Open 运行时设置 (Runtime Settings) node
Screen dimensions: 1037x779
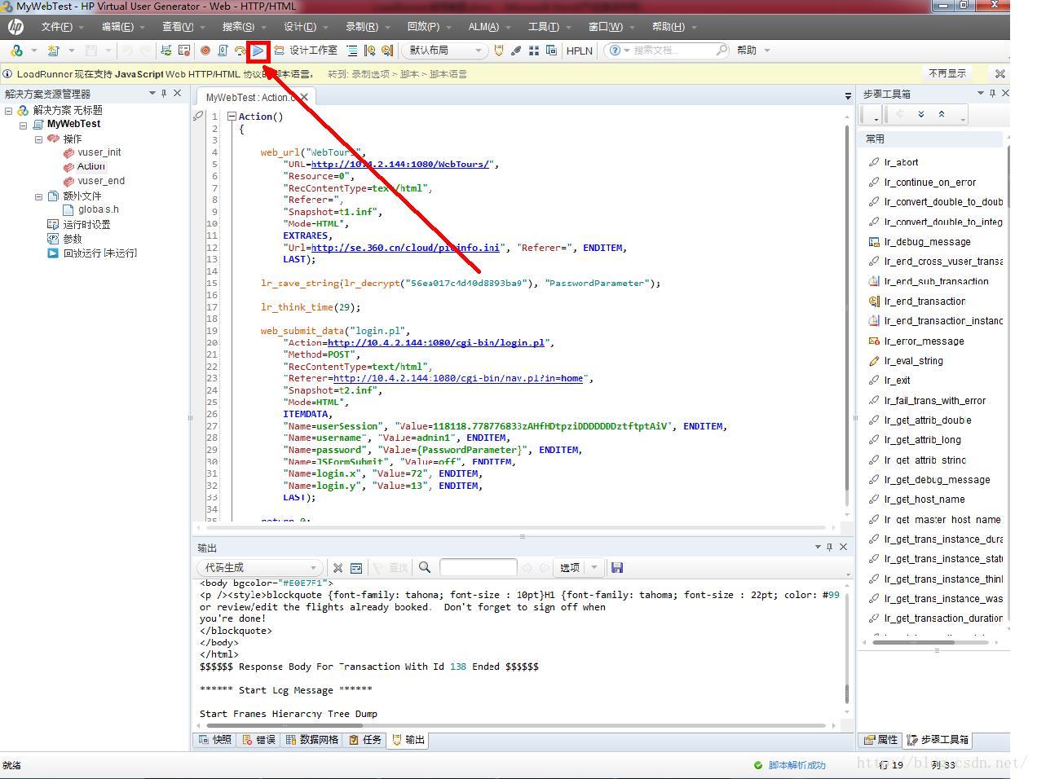86,224
